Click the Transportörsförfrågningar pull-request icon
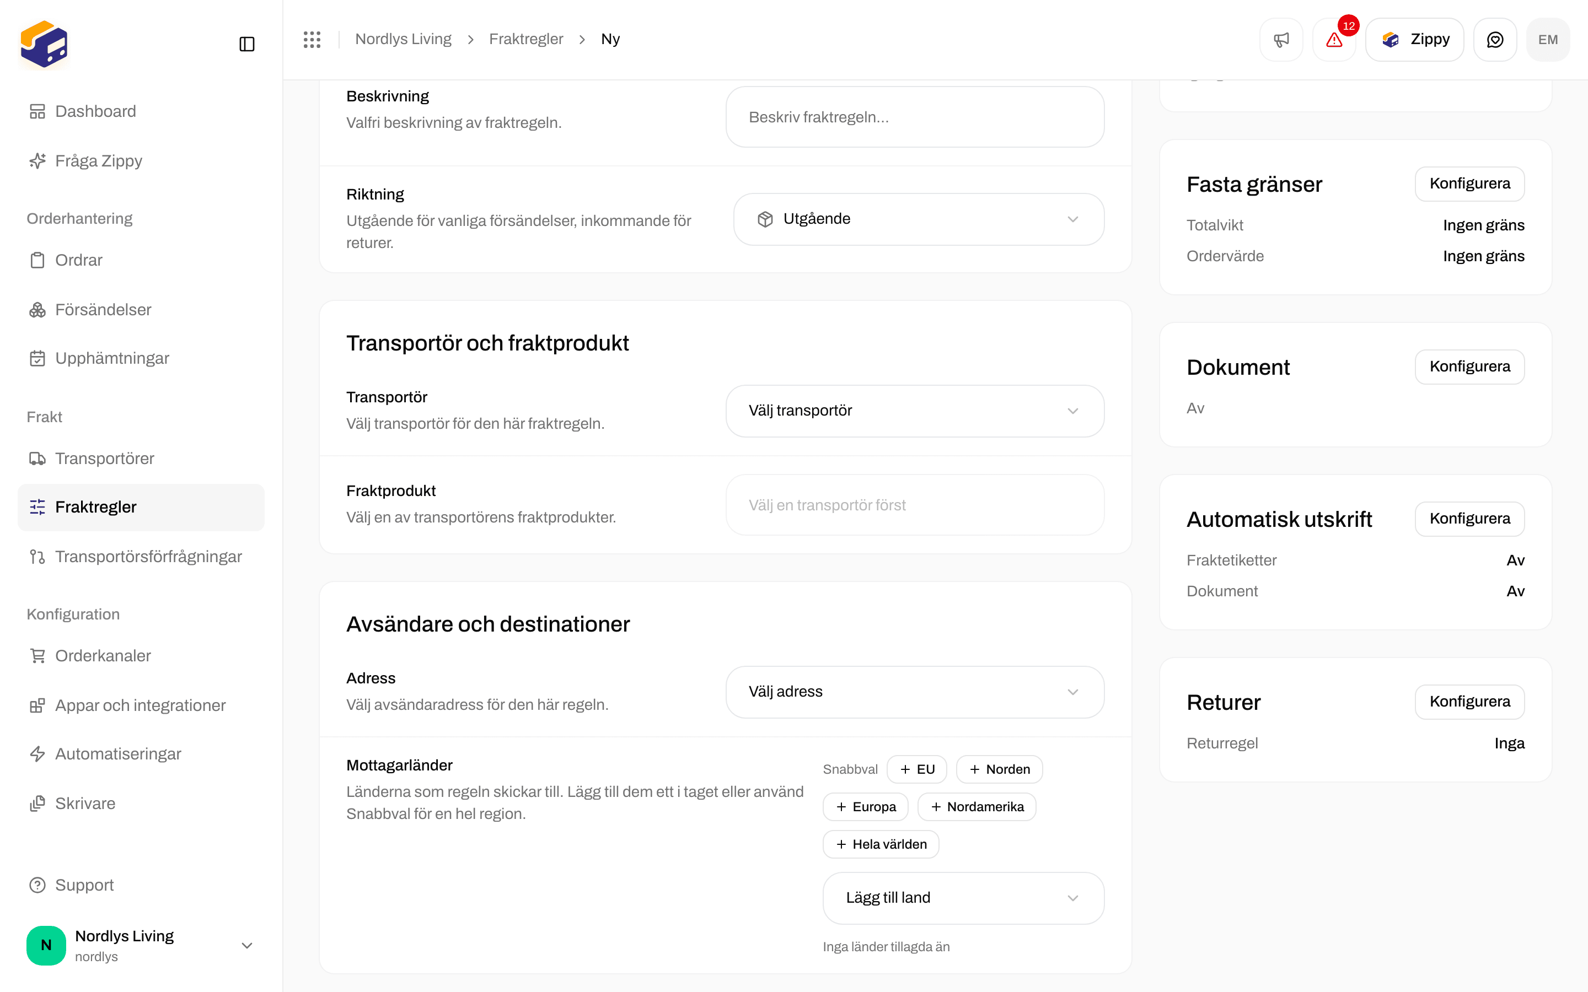 click(37, 557)
